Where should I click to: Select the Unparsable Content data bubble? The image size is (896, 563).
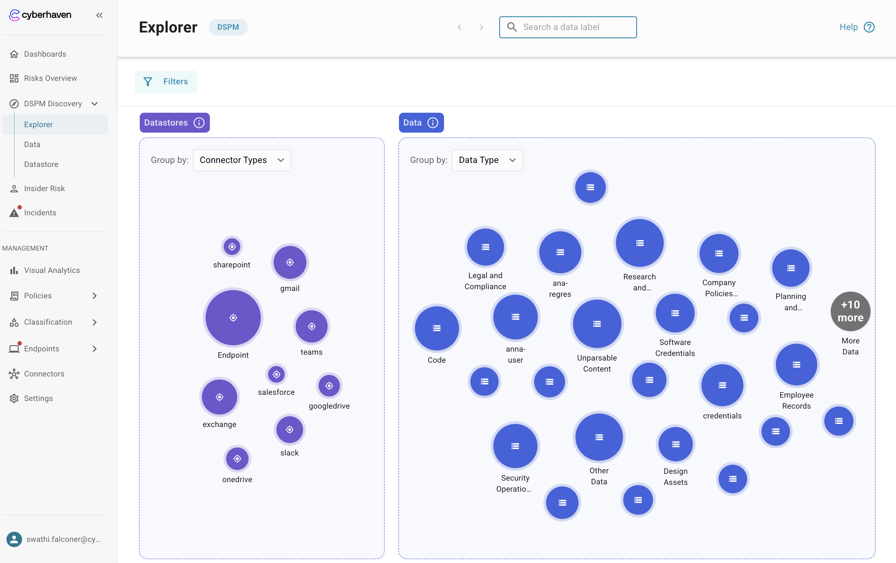pos(597,324)
